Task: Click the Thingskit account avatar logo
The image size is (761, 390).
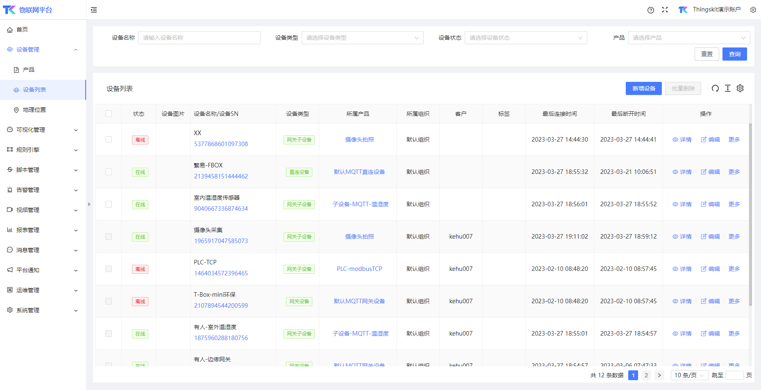Action: coord(683,10)
